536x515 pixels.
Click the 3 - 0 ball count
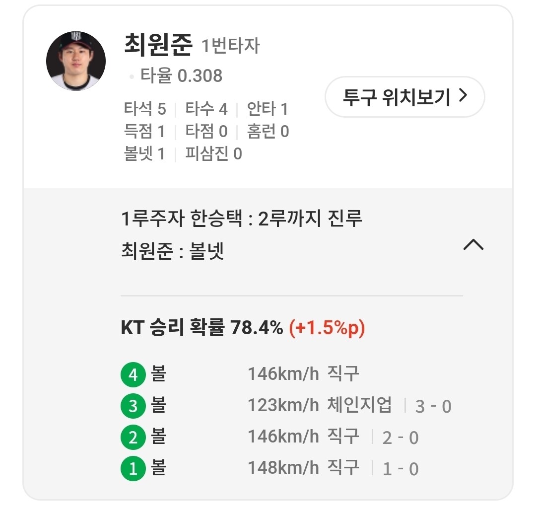[x=433, y=407]
